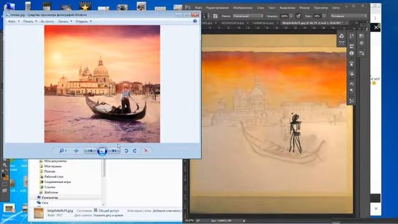Open character panel icon with letter A
Screen dimensions: 398x224
click(351, 83)
